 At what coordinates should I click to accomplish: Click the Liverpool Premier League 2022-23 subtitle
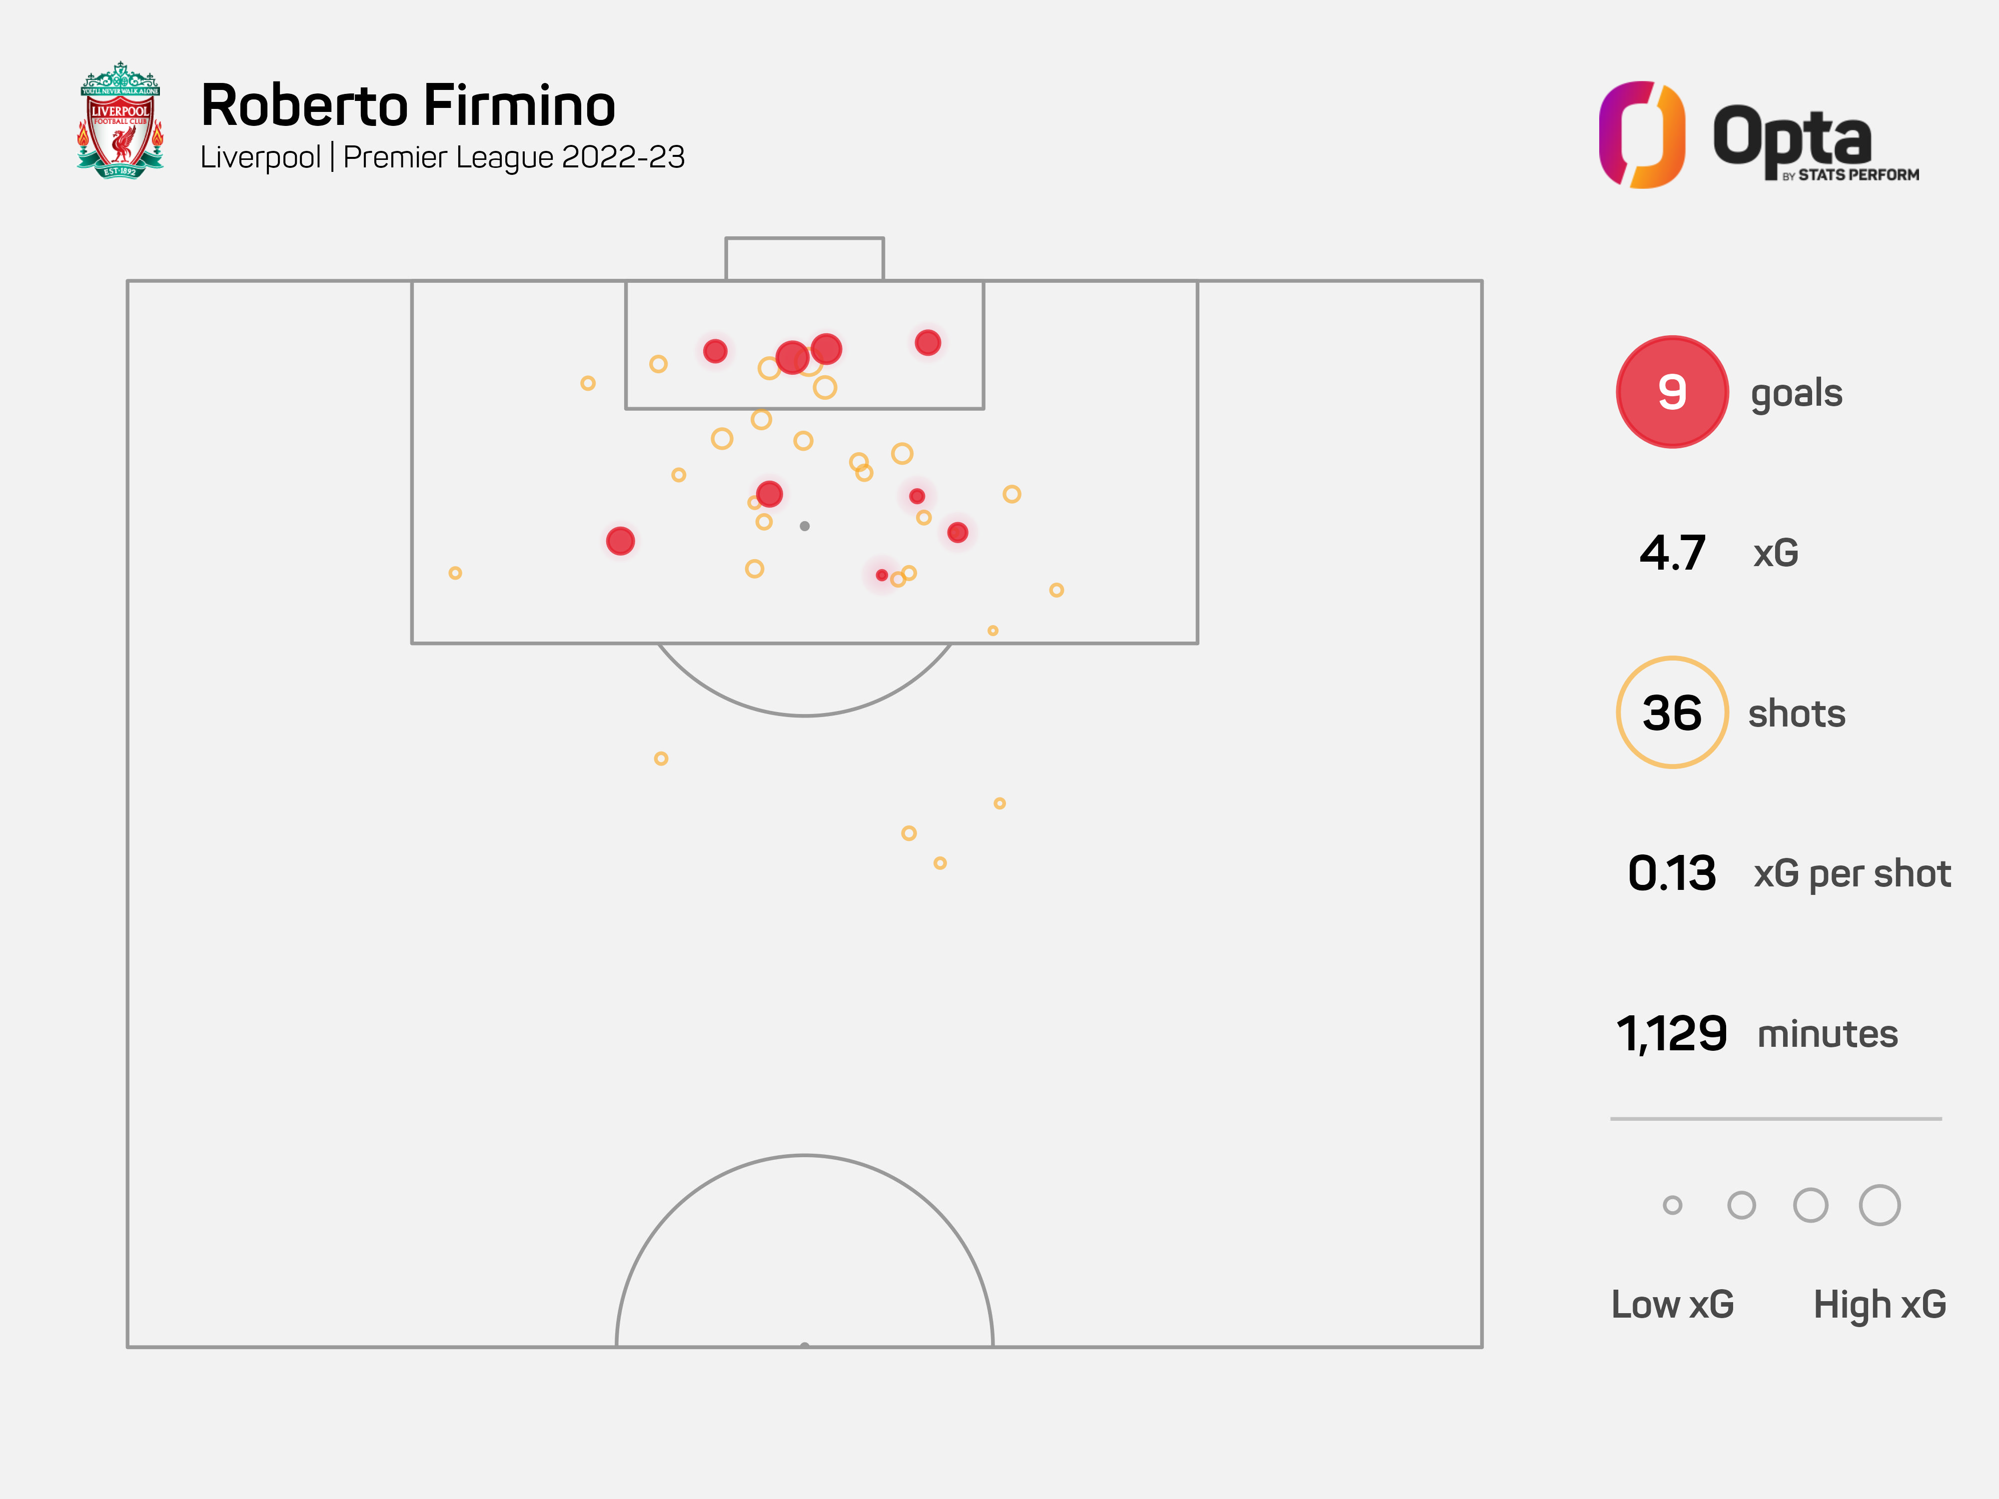442,157
